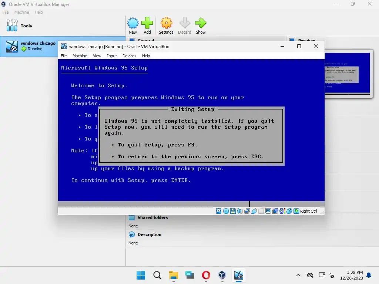Click the 'Exiting Setup' dialog title
Viewport: 379px width, 284px height.
[x=192, y=109]
